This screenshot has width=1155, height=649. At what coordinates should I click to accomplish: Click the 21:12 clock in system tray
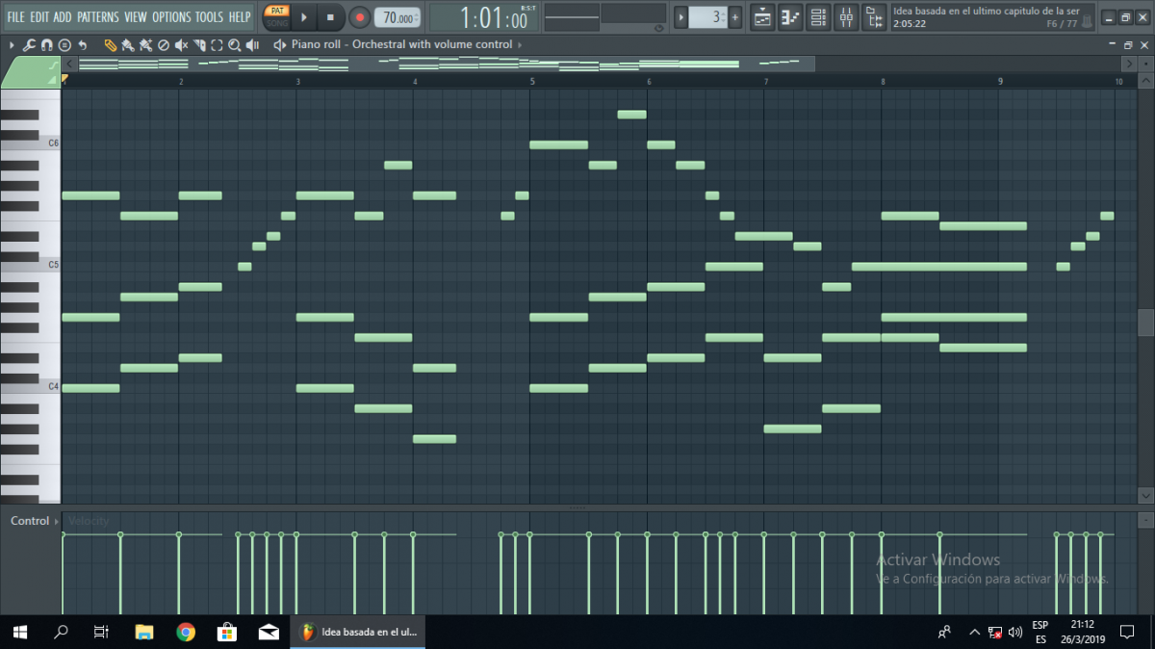1082,625
